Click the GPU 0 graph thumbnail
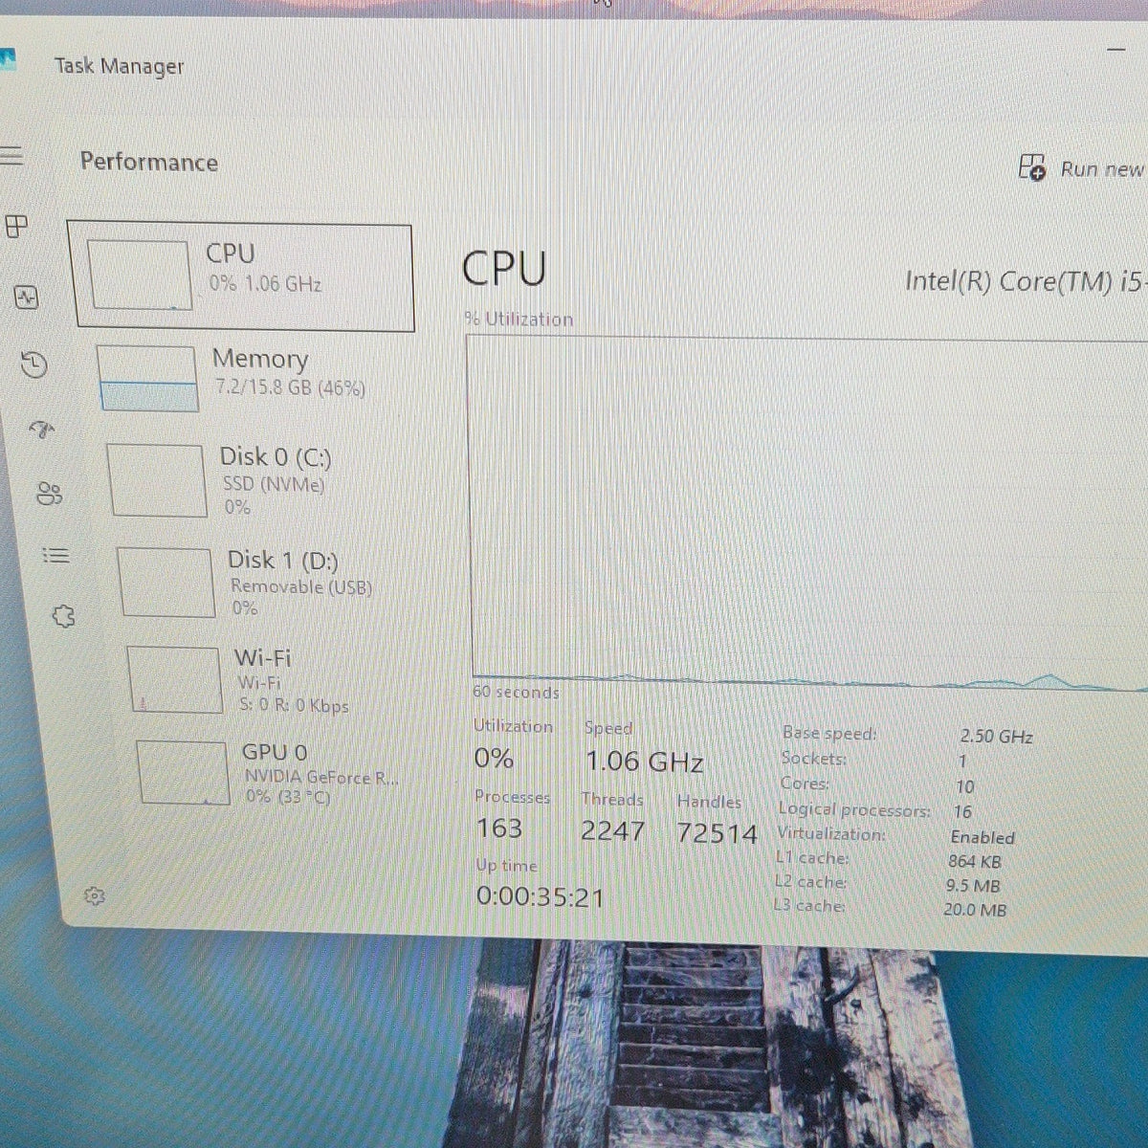Screen dimensions: 1148x1148 click(184, 773)
